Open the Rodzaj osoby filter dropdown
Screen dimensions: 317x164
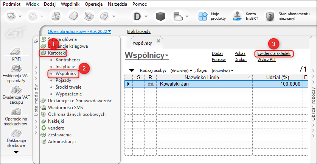[x=182, y=70]
